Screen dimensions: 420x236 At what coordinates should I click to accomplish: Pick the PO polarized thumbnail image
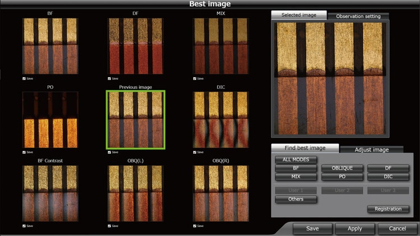coord(50,120)
